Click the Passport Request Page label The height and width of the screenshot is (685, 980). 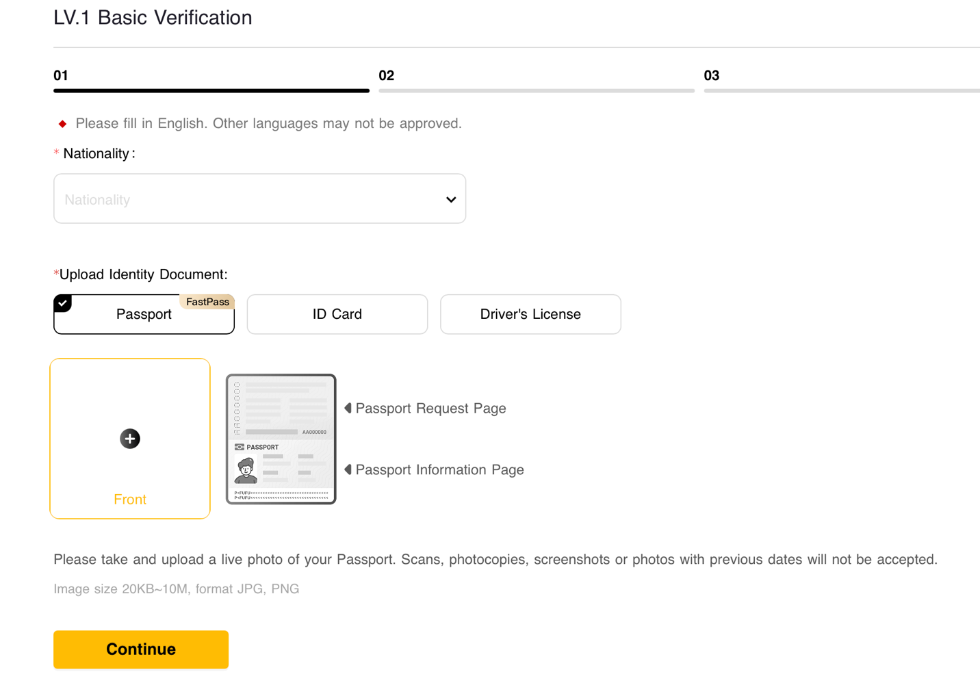(x=431, y=409)
